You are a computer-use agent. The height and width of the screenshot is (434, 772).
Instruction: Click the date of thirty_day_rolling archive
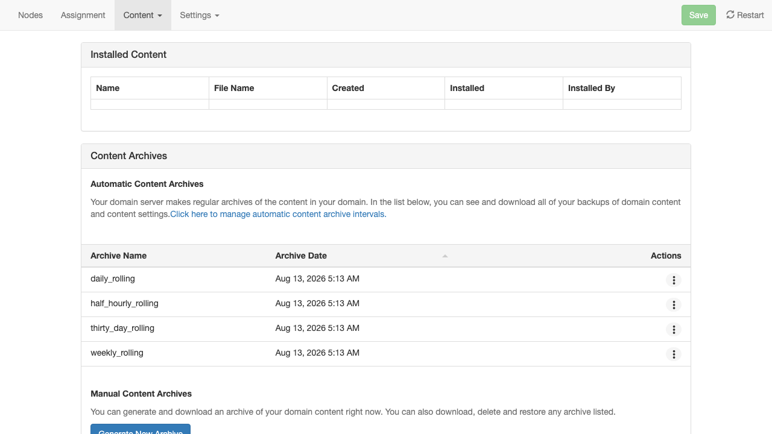(x=317, y=328)
